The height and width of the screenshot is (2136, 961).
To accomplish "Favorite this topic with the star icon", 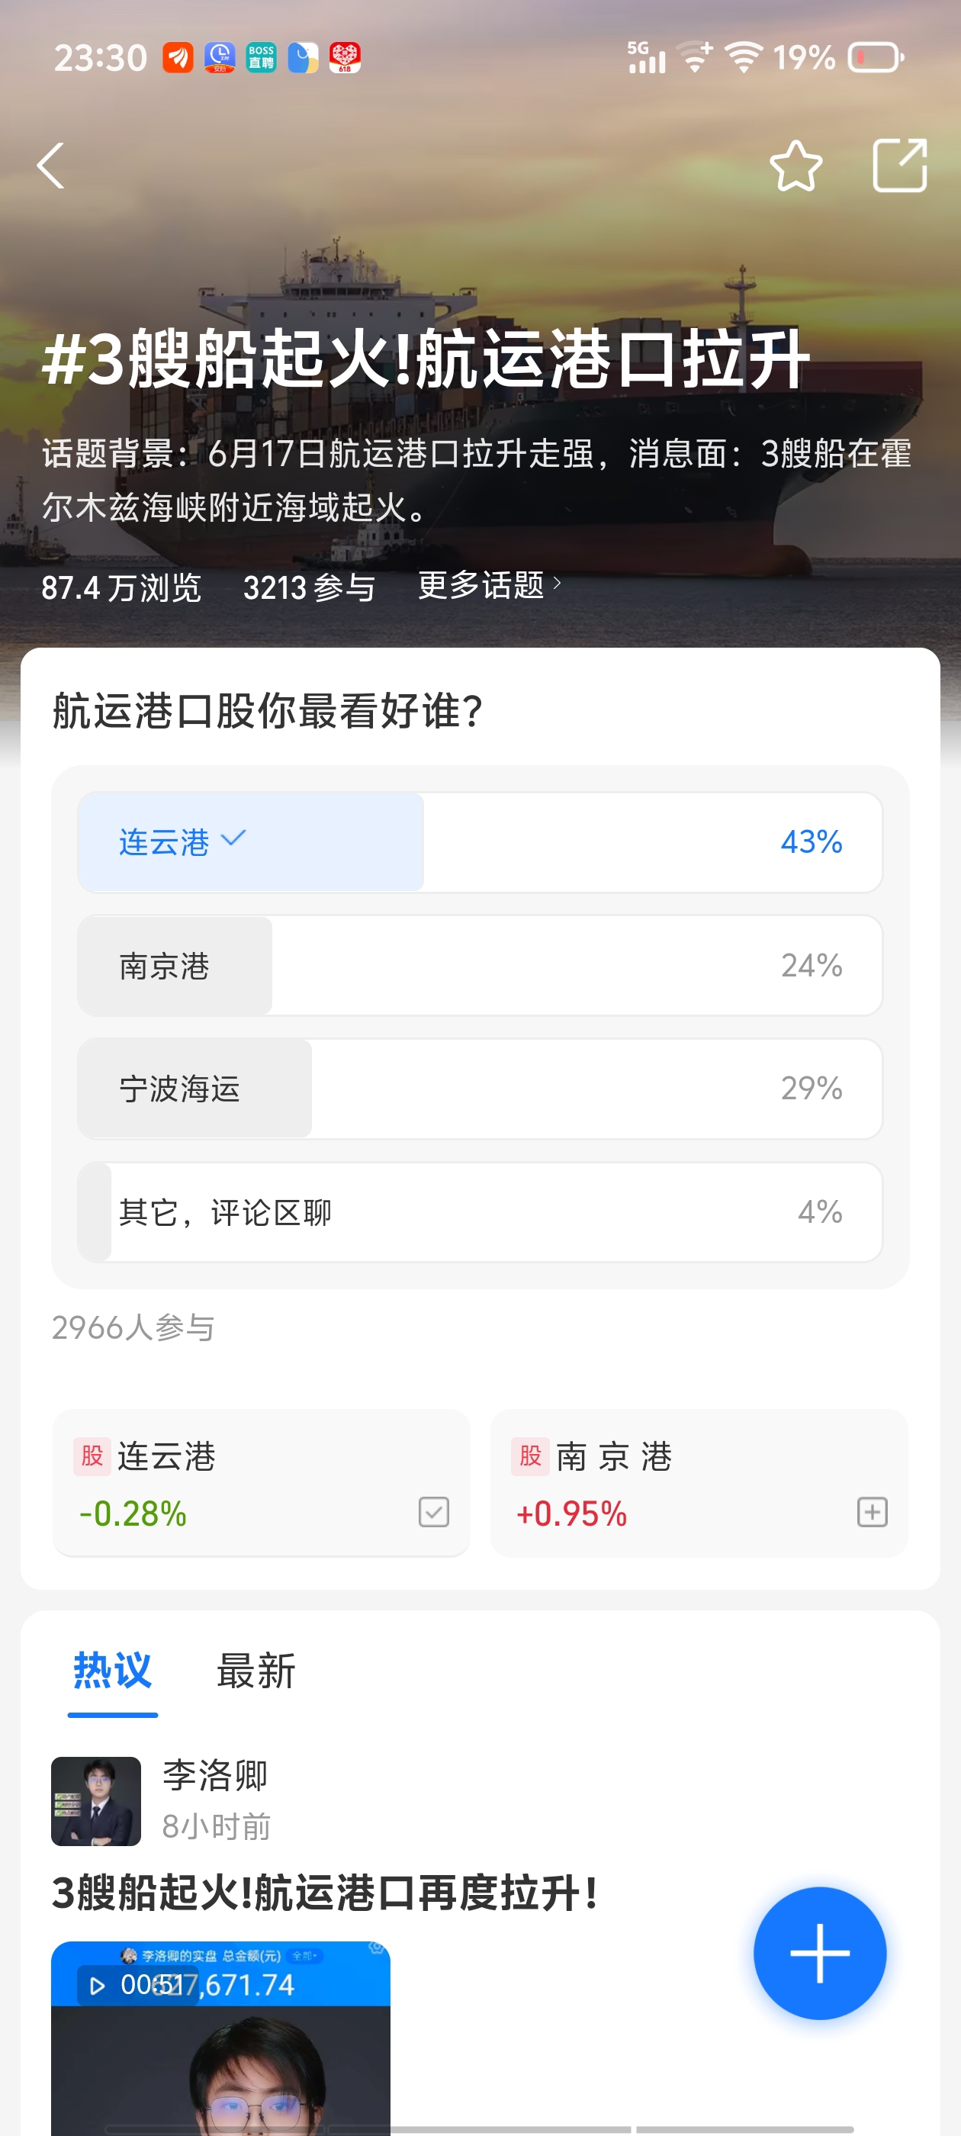I will coord(795,166).
